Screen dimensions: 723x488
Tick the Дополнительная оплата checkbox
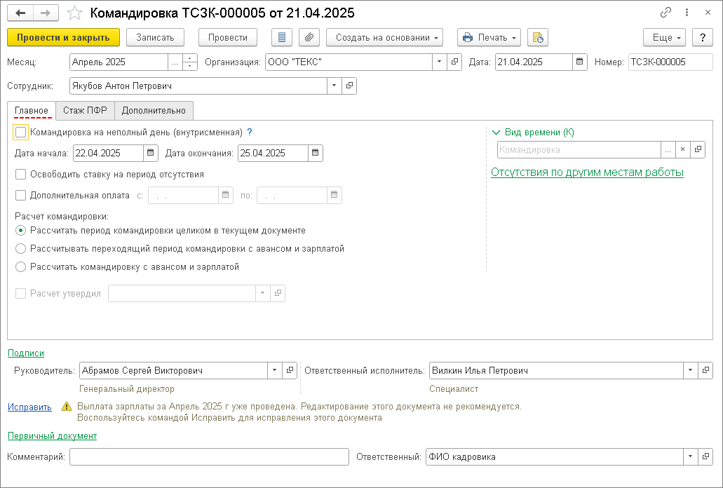(x=20, y=196)
